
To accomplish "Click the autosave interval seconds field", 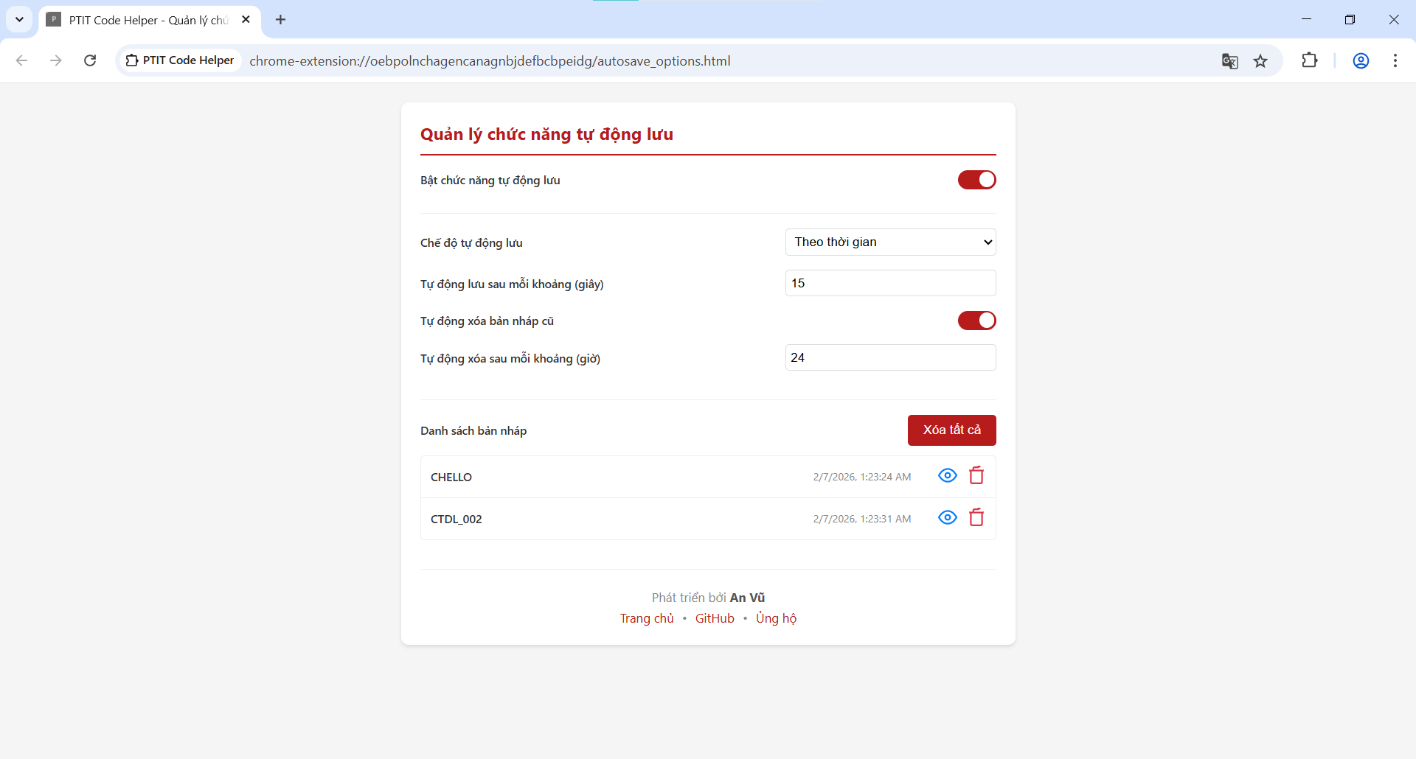I will pos(890,284).
